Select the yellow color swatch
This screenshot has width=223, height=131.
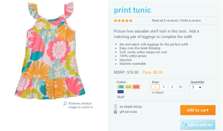click(129, 87)
